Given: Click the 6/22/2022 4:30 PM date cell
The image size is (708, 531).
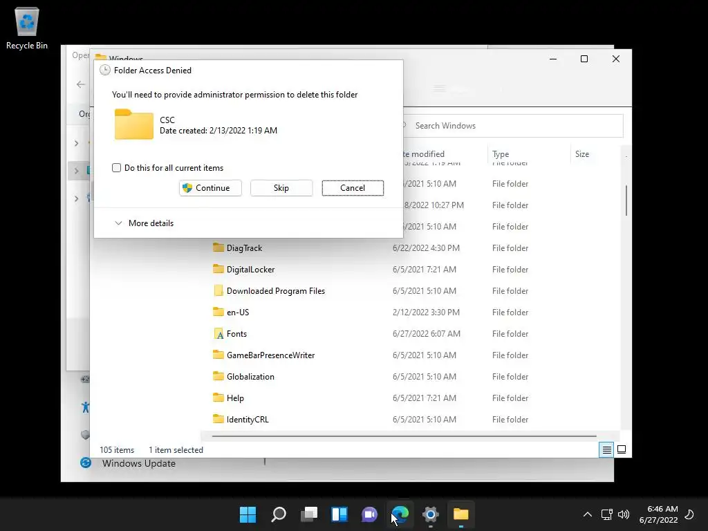Looking at the screenshot, I should coord(426,248).
